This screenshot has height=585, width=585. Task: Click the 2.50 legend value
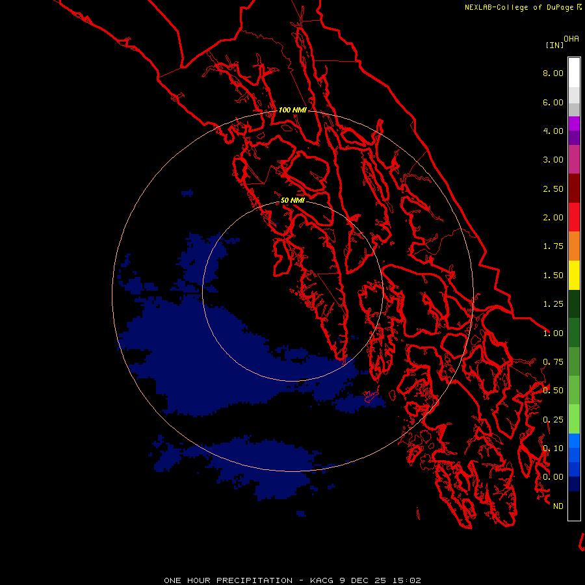[553, 188]
